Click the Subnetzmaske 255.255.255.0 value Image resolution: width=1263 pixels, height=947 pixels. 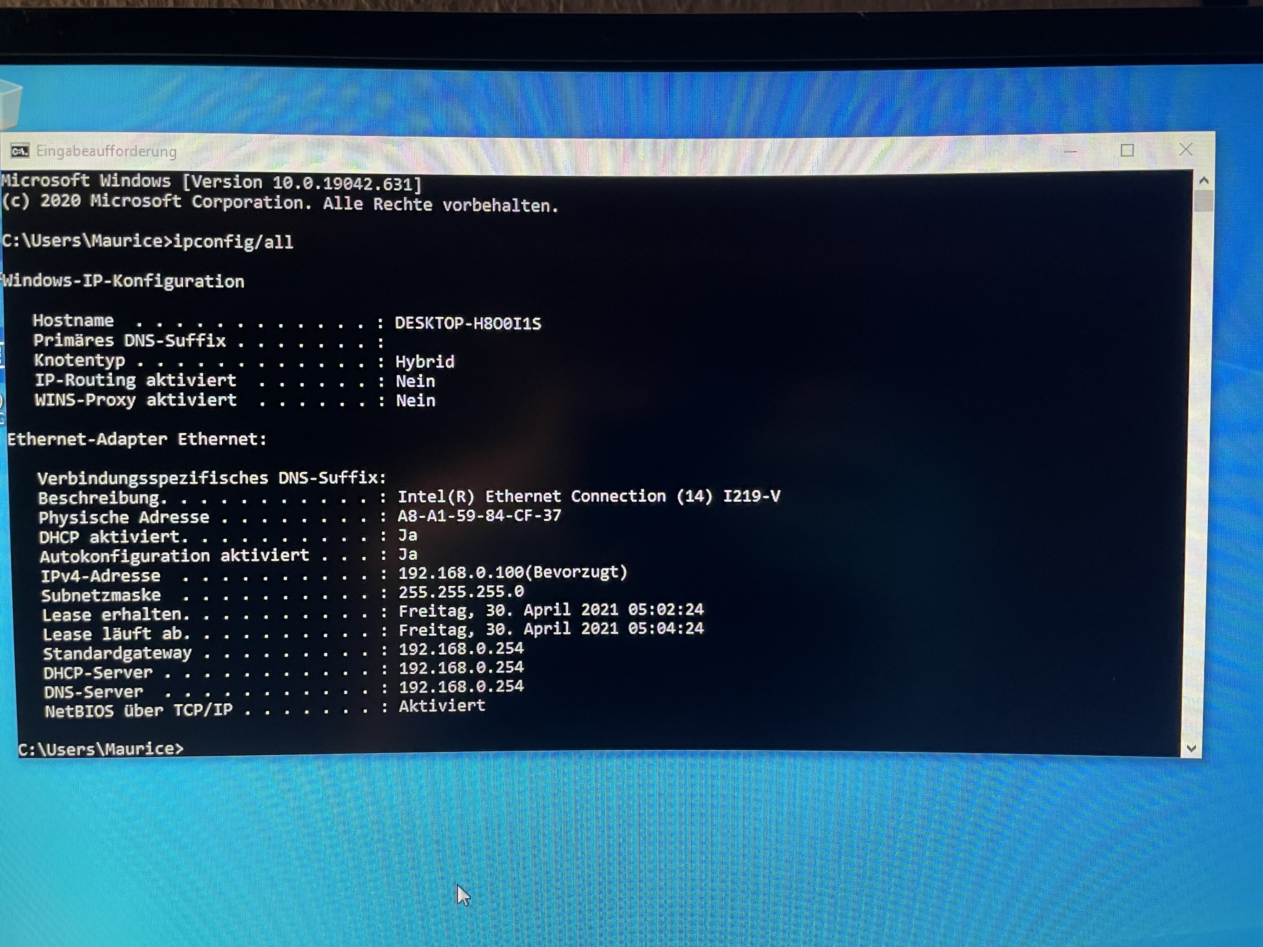(x=461, y=591)
